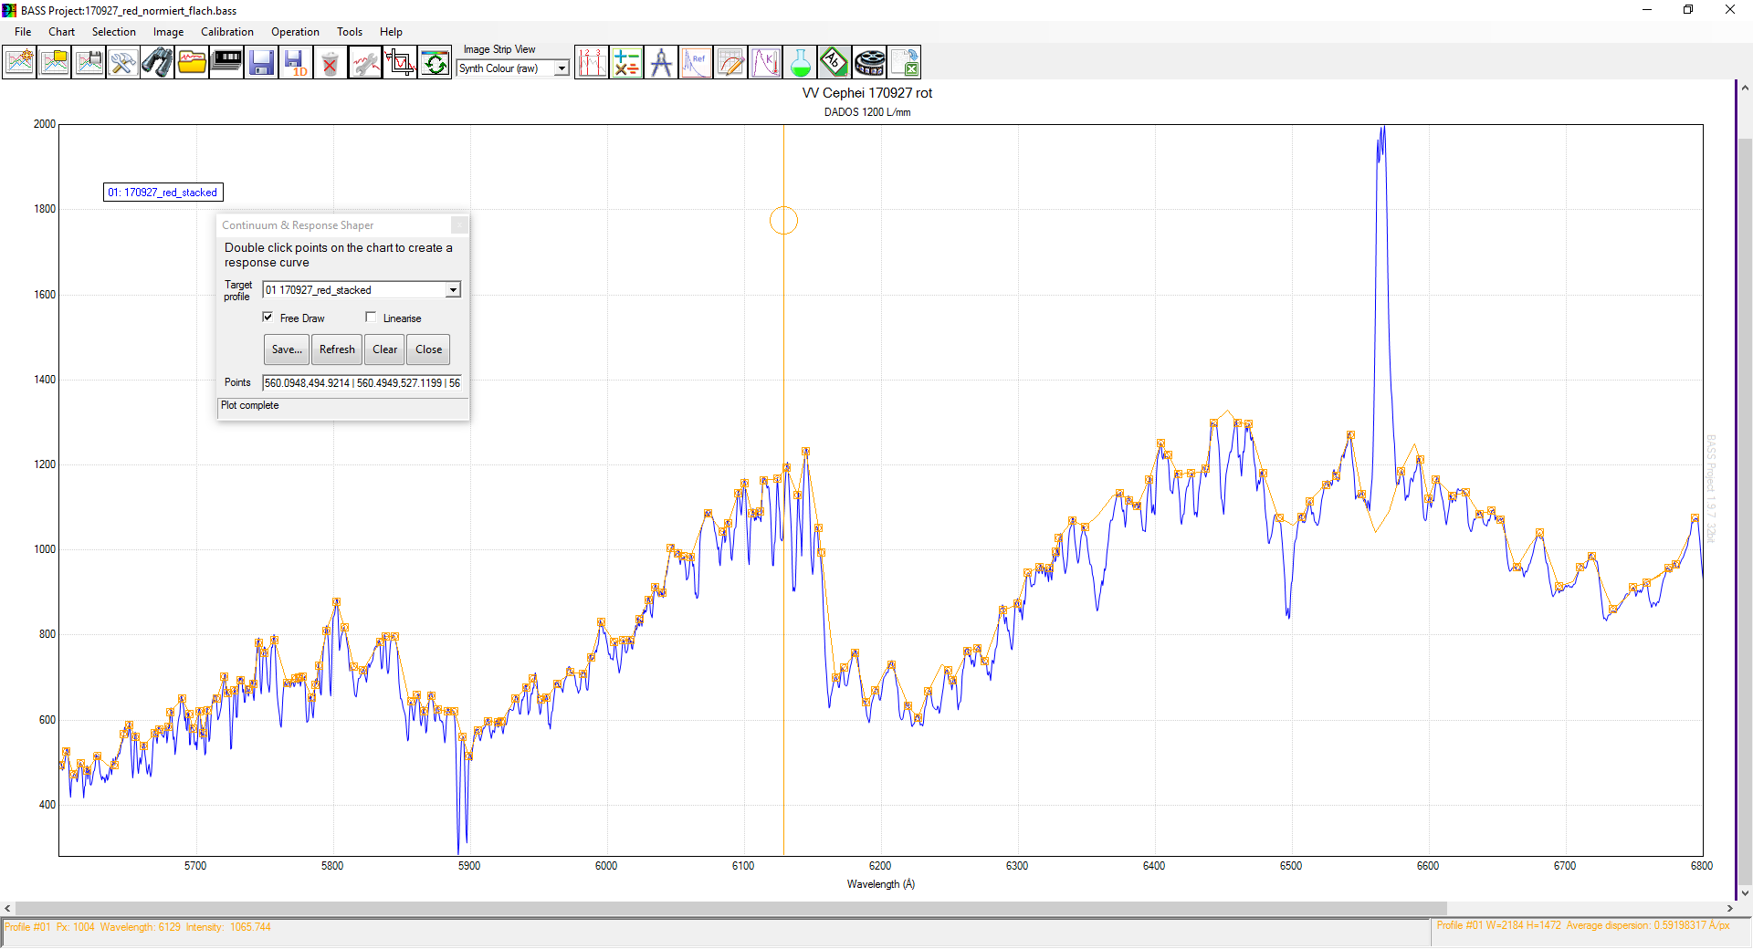This screenshot has height=949, width=1753.
Task: Open the Operation menu
Action: pos(295,32)
